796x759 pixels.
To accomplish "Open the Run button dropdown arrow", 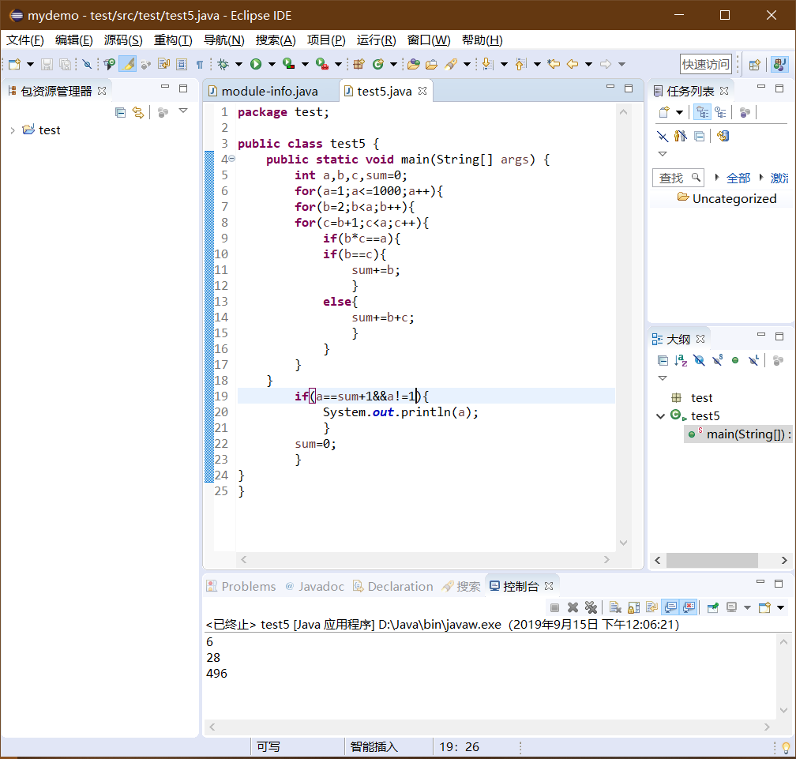I will (x=272, y=64).
